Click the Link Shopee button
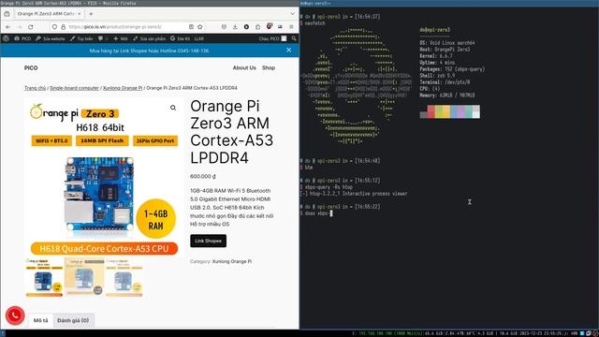Viewport: 599px width, 337px height. point(208,241)
